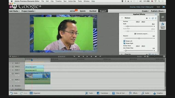Open the Create dropdown
Screen dimensions: 175x98
pos(145,11)
